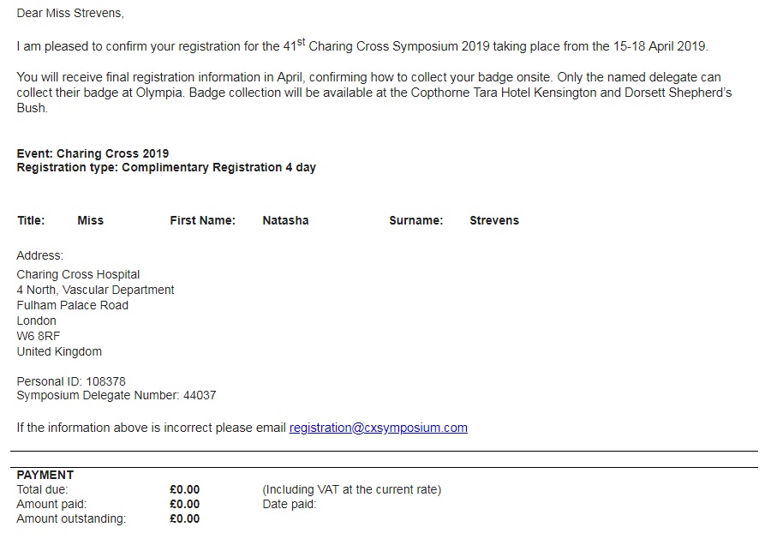Click the 'Symposium Delegate Number: 44037' line

[116, 396]
